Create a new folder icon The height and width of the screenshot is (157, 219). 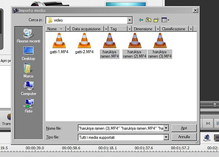pos(156,20)
